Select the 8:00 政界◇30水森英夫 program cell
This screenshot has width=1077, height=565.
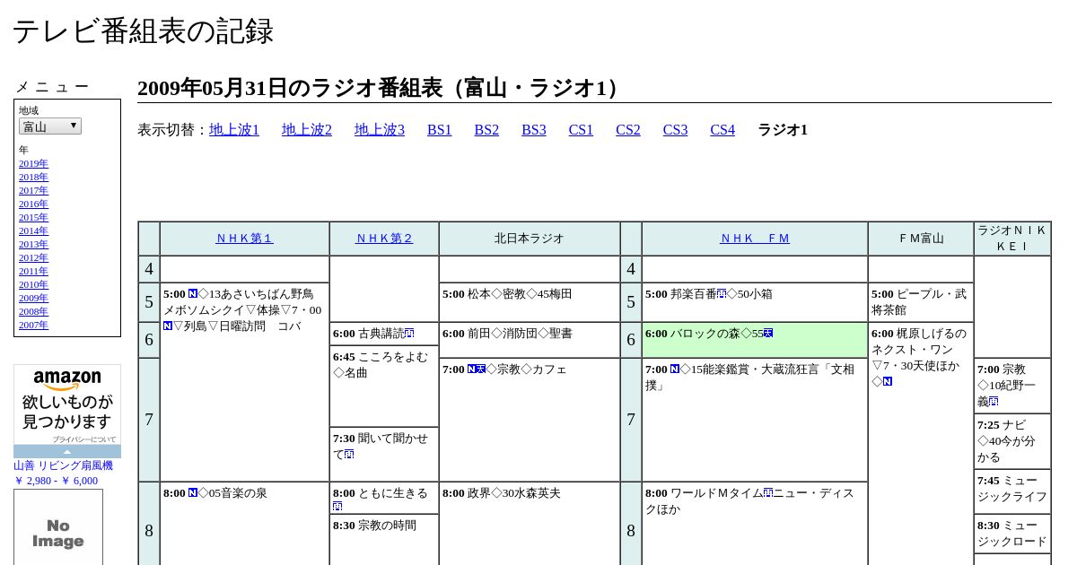[x=530, y=524]
